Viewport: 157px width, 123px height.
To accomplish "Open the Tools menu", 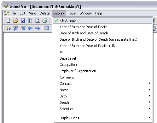I will pyautogui.click(x=72, y=13).
